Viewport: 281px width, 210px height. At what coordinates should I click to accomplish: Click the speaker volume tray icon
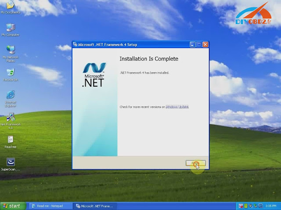click(250, 206)
